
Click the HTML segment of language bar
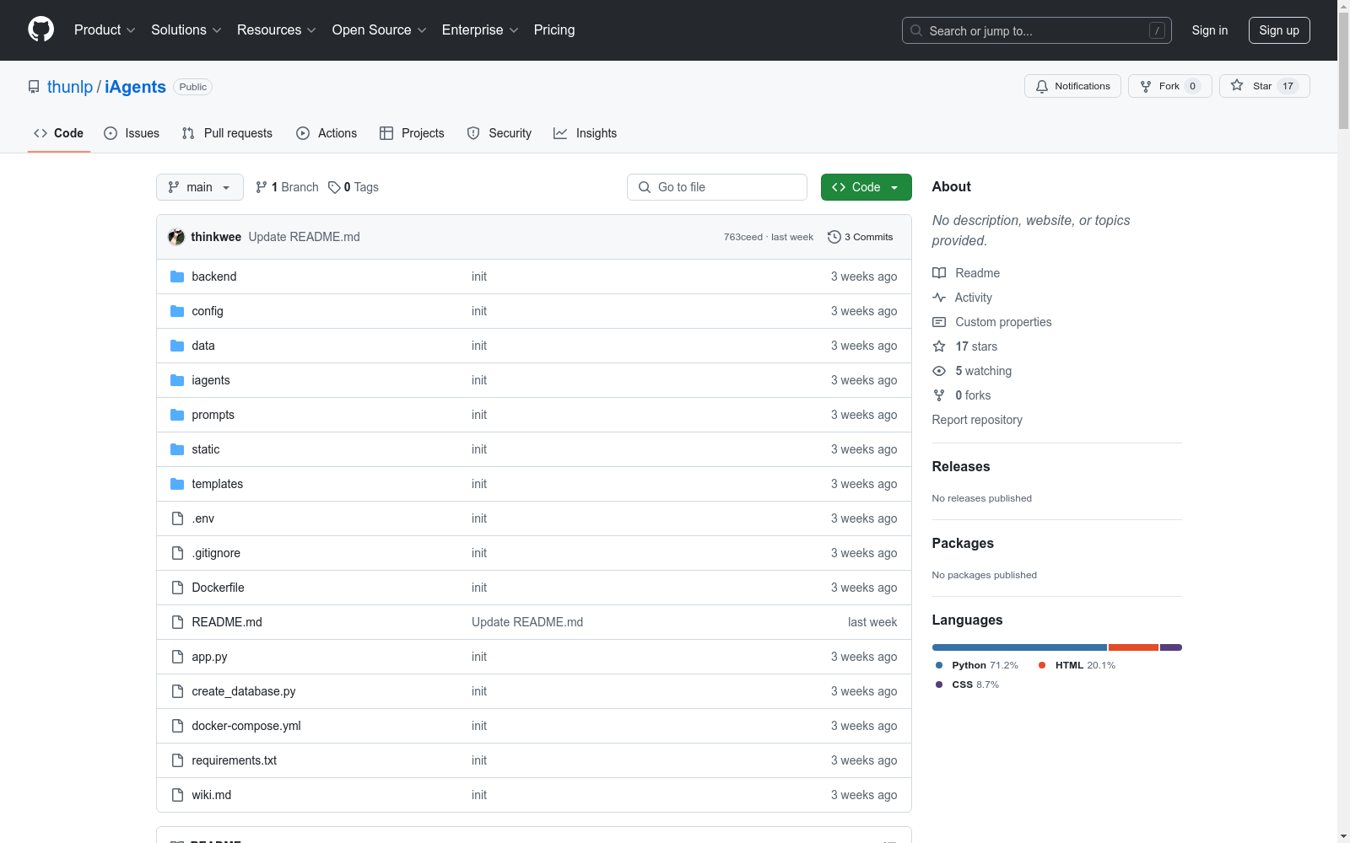[x=1133, y=647]
